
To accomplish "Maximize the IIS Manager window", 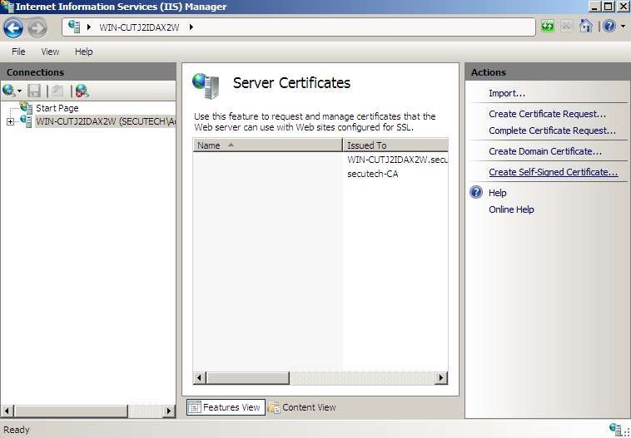I will point(609,7).
